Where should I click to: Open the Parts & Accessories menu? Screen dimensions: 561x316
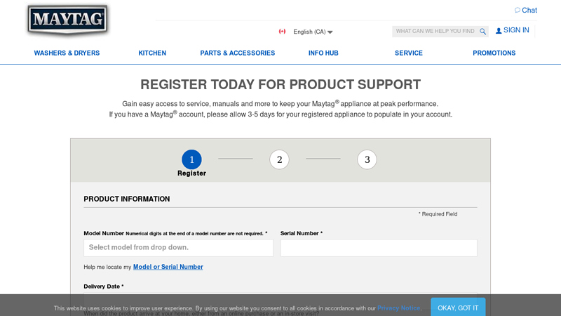(238, 53)
